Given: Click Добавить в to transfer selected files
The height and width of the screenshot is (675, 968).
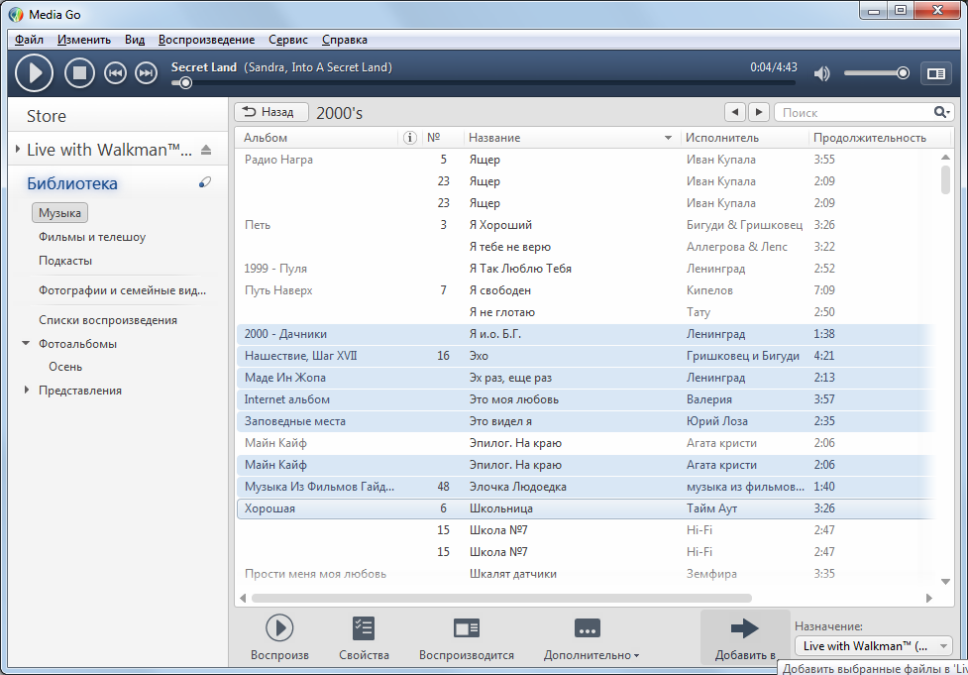Looking at the screenshot, I should pyautogui.click(x=745, y=638).
